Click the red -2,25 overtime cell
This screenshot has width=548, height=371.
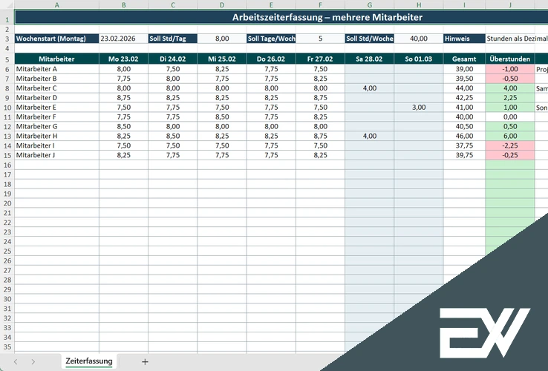510,145
